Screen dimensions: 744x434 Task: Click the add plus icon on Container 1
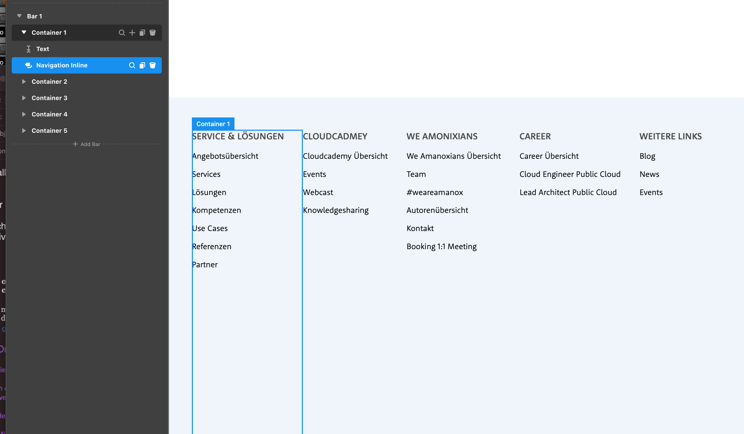132,33
